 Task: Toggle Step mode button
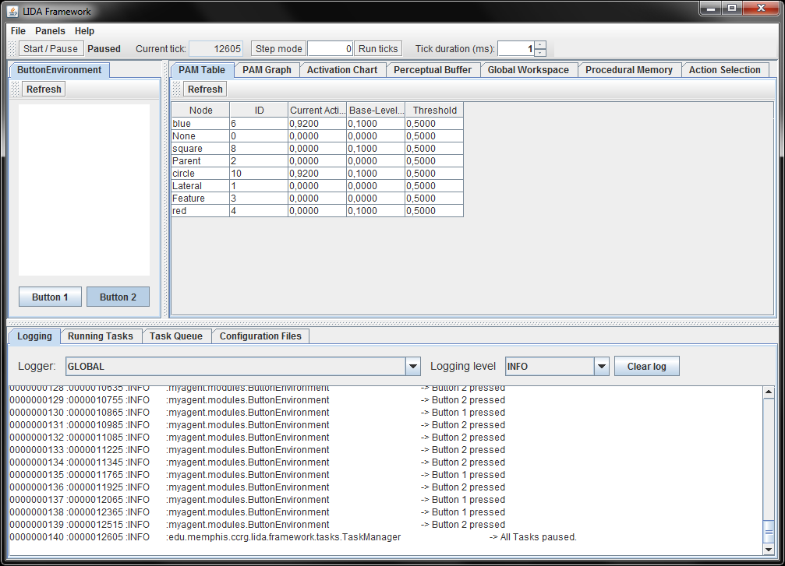(278, 49)
